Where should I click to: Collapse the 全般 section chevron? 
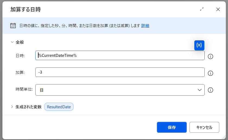point(12,42)
